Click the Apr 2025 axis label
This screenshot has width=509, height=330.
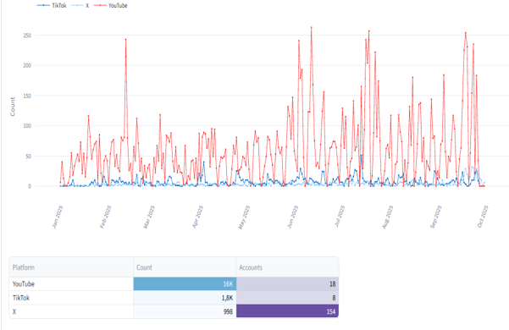[197, 217]
